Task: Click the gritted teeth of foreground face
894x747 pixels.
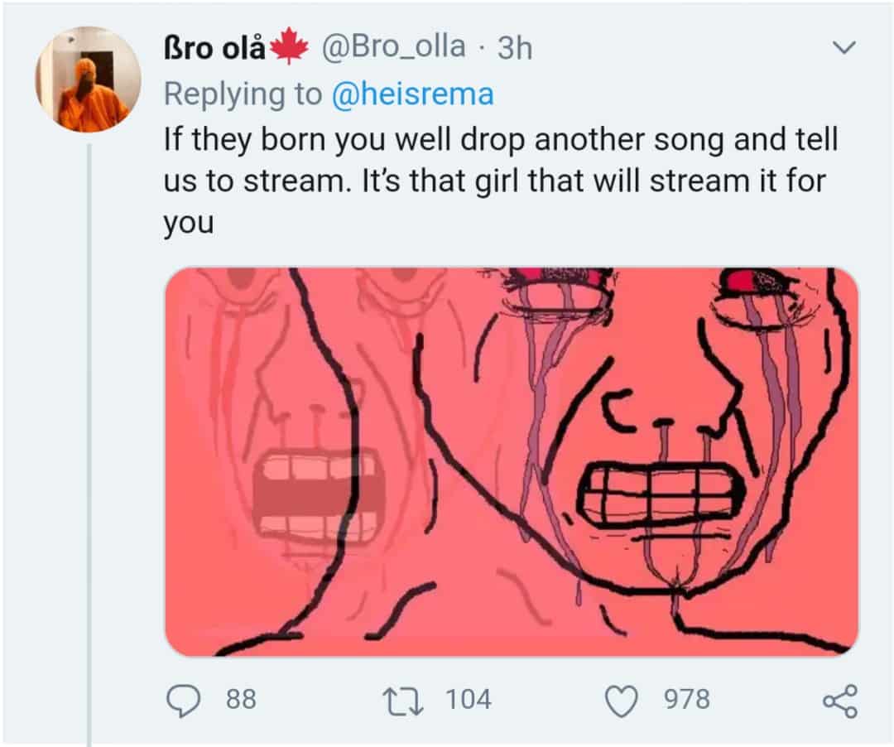Action: click(x=661, y=492)
